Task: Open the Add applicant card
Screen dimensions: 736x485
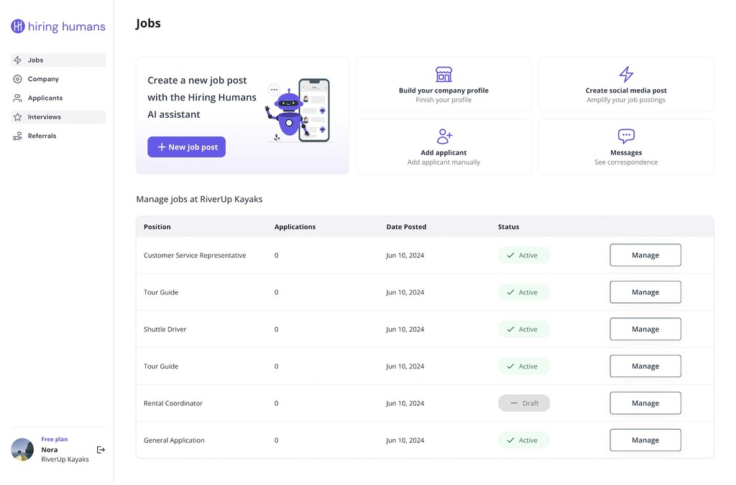Action: tap(443, 147)
